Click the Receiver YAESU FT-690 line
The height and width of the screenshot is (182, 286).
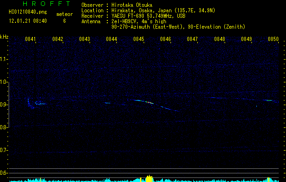133,16
